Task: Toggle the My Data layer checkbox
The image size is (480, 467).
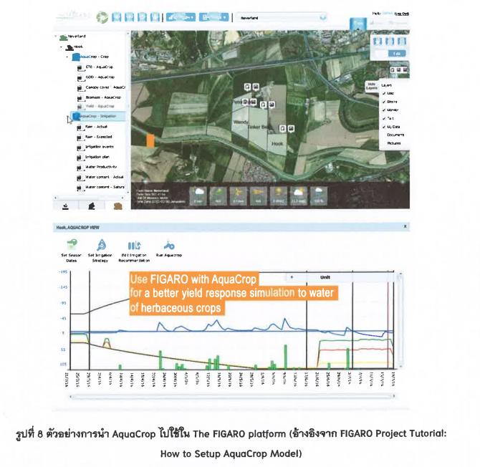Action: point(384,127)
